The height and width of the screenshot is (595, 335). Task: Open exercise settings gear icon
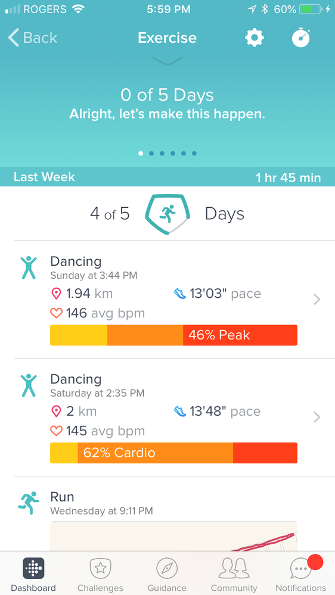(x=255, y=38)
